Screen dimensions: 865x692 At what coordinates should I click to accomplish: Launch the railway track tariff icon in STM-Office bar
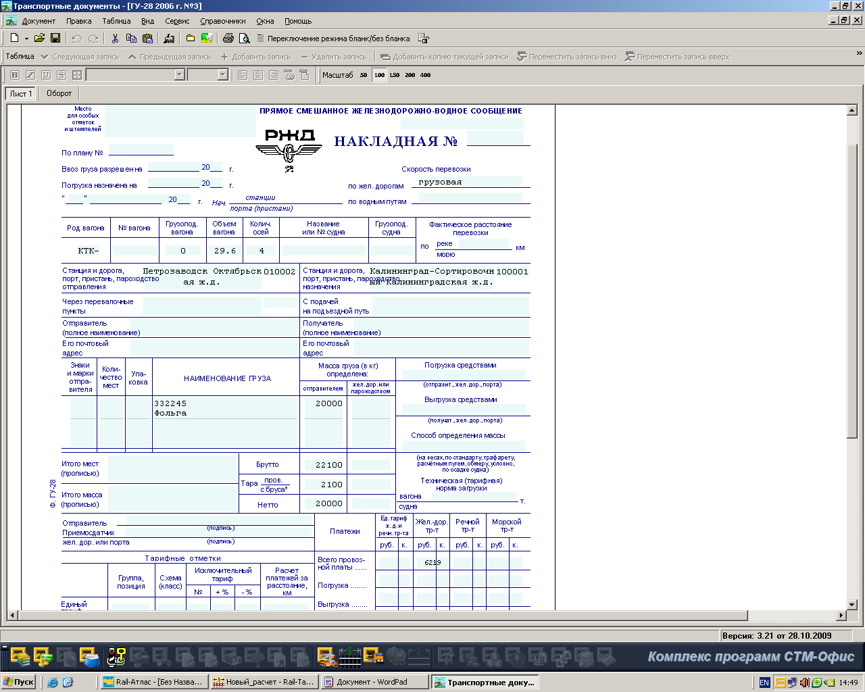pos(349,656)
